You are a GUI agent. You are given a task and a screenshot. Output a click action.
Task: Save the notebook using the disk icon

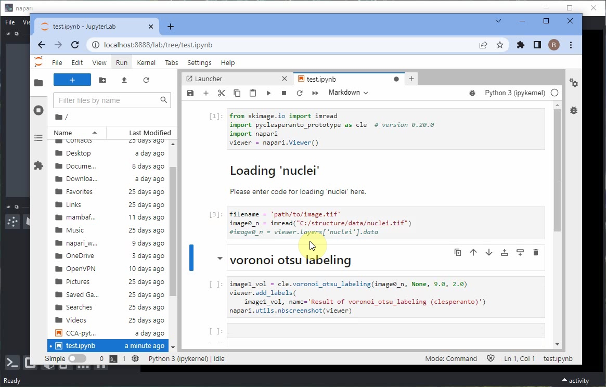pyautogui.click(x=190, y=93)
